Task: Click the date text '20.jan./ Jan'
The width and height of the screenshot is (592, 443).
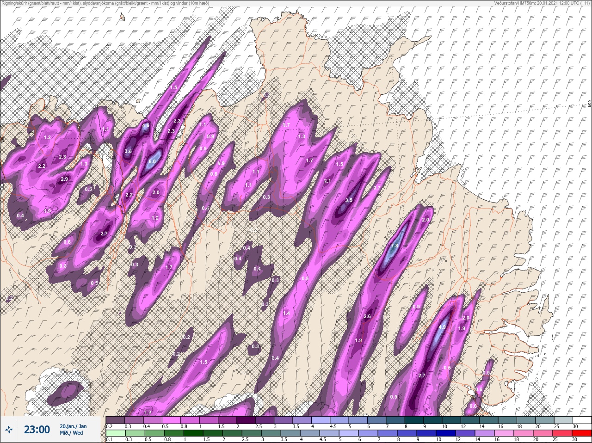Action: (x=73, y=426)
